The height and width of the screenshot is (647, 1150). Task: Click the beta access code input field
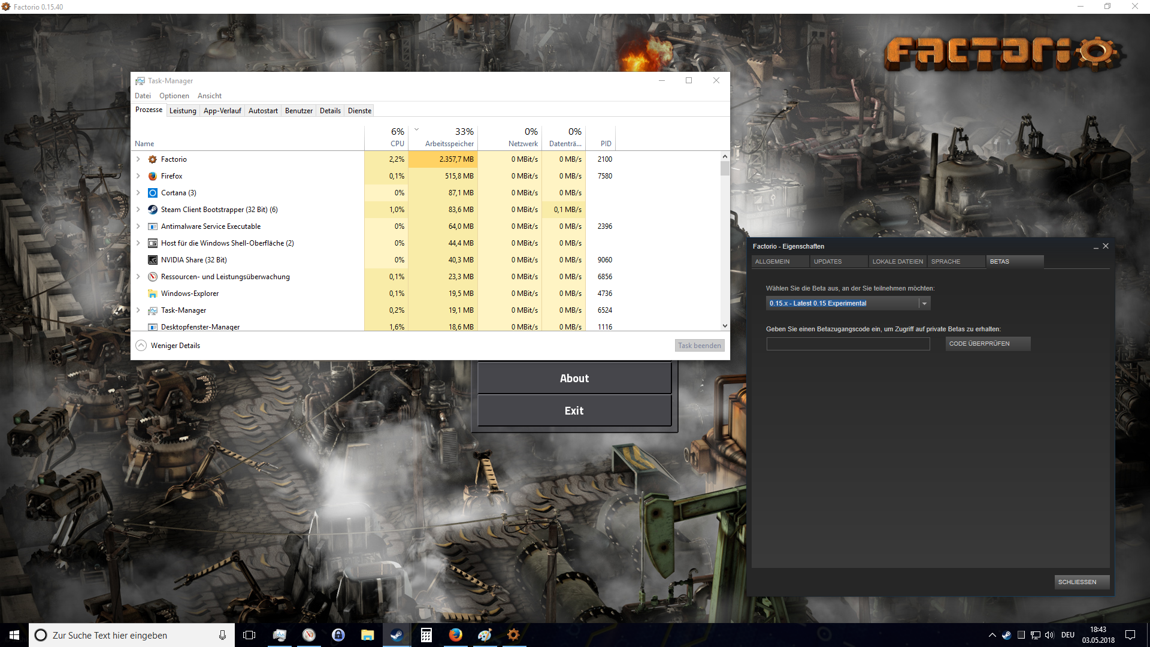pyautogui.click(x=848, y=344)
